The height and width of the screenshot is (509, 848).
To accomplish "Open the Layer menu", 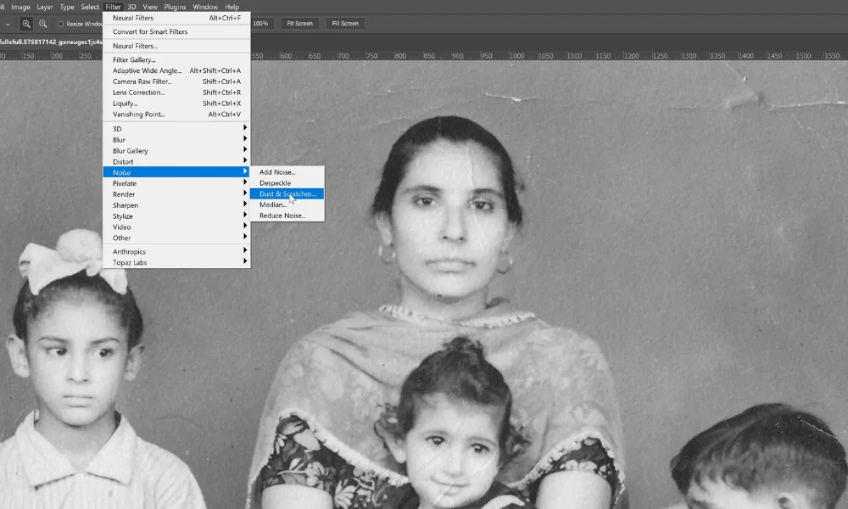I will click(x=44, y=7).
